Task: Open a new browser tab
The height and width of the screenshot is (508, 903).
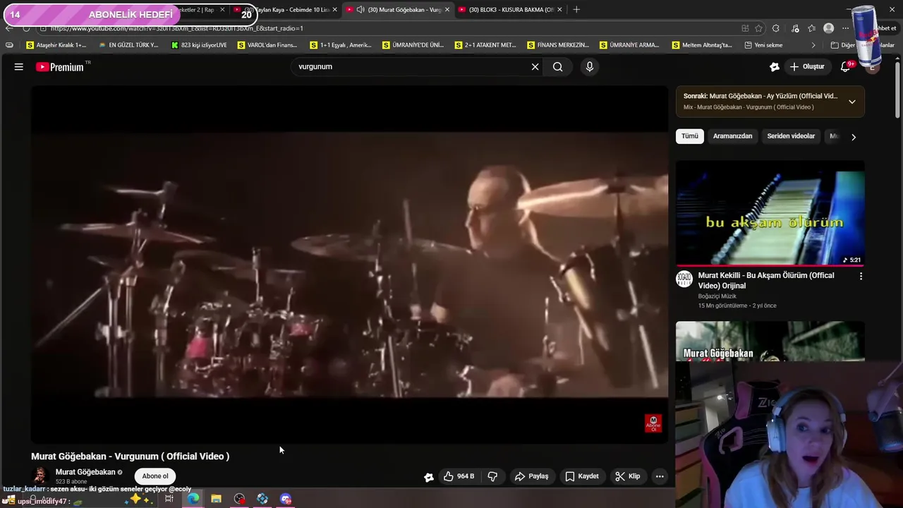Action: click(x=576, y=10)
